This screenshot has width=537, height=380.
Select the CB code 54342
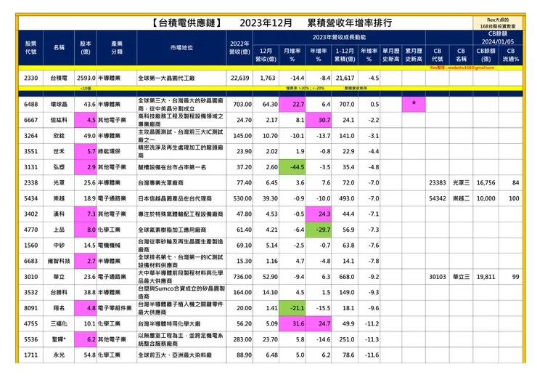click(x=438, y=198)
